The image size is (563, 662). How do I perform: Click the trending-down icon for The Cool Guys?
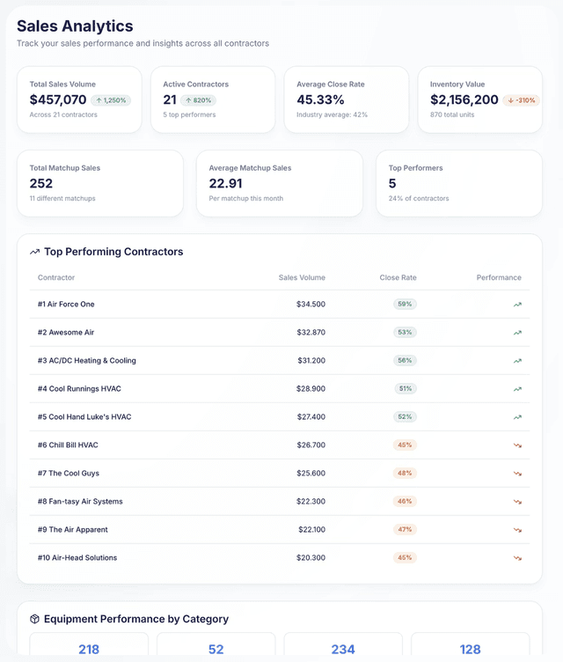point(517,474)
